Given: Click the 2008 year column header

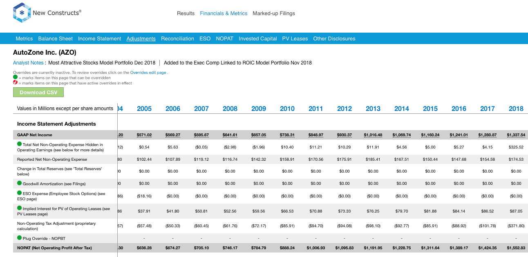Looking at the screenshot, I should (230, 109).
